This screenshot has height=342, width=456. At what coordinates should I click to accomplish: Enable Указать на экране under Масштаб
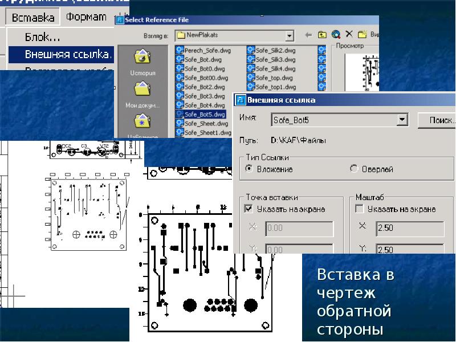click(x=359, y=209)
